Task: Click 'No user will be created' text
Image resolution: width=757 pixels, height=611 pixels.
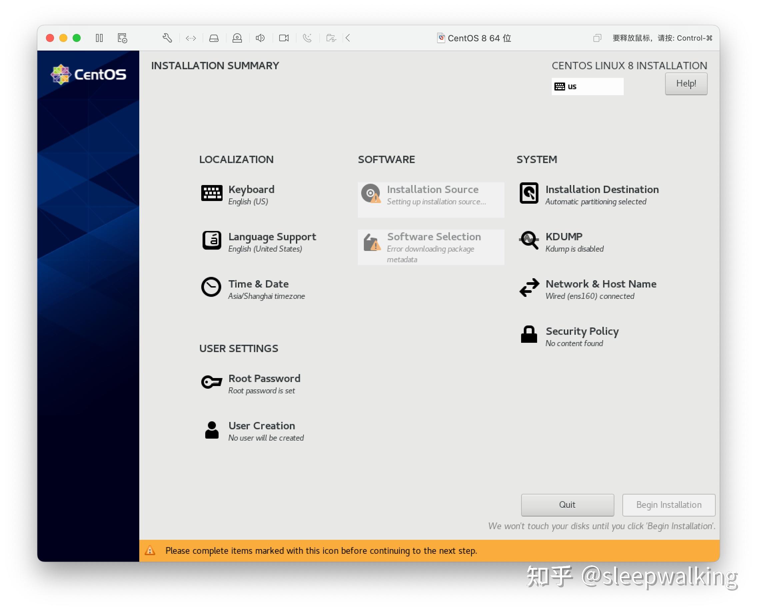Action: click(x=266, y=438)
